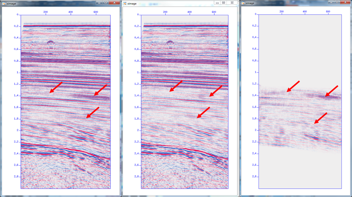Maximize the right ximage window
Image resolution: width=352 pixels, height=197 pixels.
[337, 2]
